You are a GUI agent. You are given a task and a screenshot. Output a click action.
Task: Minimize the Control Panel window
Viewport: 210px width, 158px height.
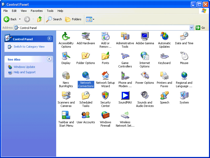(x=193, y=4)
